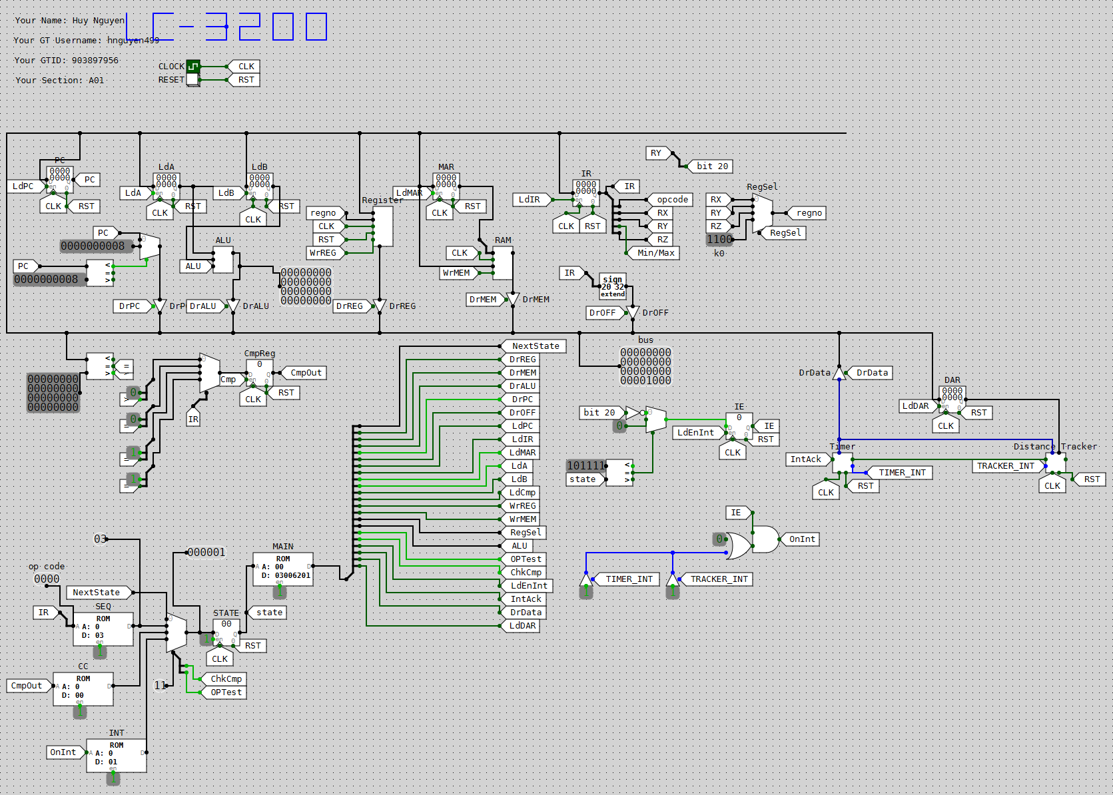The image size is (1113, 795).
Task: Select the LC-3200 title text
Action: pos(226,27)
